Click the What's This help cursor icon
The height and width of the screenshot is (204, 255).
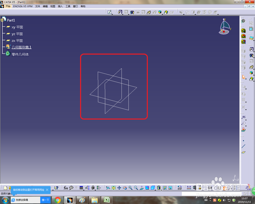click(x=56, y=188)
